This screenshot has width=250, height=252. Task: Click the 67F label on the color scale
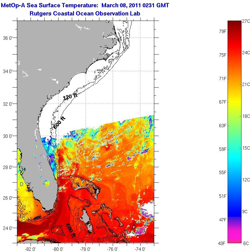coord(223,102)
